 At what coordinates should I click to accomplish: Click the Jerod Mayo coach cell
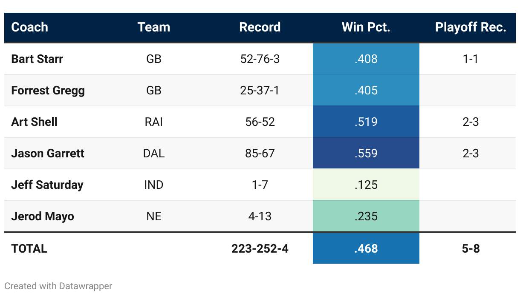tap(43, 216)
